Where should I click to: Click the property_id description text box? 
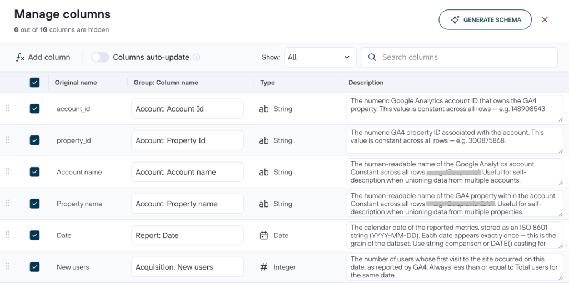coord(455,140)
